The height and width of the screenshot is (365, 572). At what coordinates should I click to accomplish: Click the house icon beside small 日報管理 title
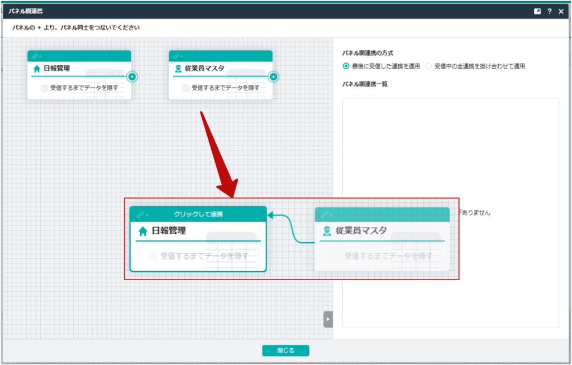coord(37,69)
